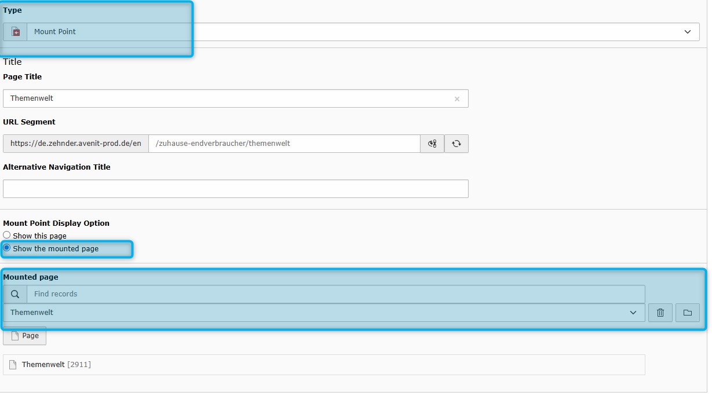
Task: Click the page icon next to Themenwelt [2911]
Action: click(x=13, y=365)
